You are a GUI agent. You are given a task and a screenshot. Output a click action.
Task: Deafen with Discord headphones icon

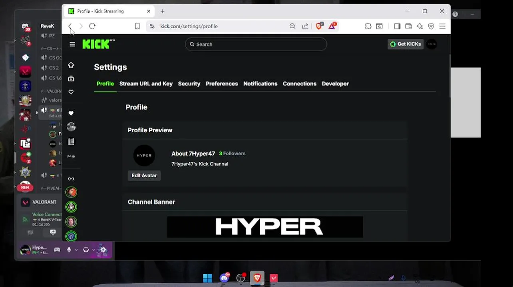point(86,250)
